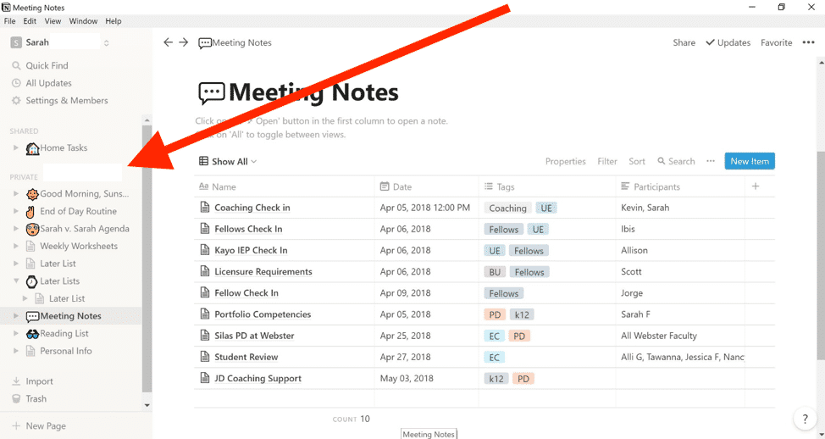825x439 pixels.
Task: Open the File menu
Action: (10, 21)
